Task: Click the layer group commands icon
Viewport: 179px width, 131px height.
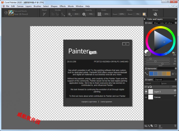Action: pyautogui.click(x=152, y=126)
